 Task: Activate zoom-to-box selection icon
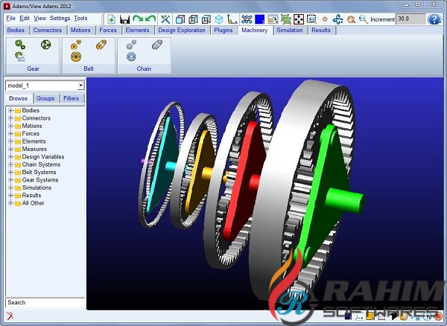point(311,19)
